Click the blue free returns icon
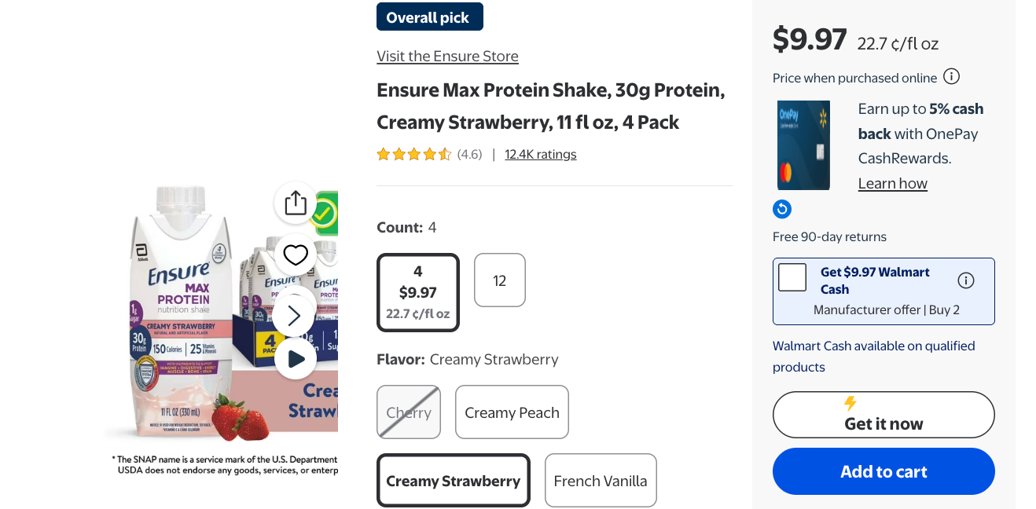Viewport: 1036px width, 509px height. [781, 209]
